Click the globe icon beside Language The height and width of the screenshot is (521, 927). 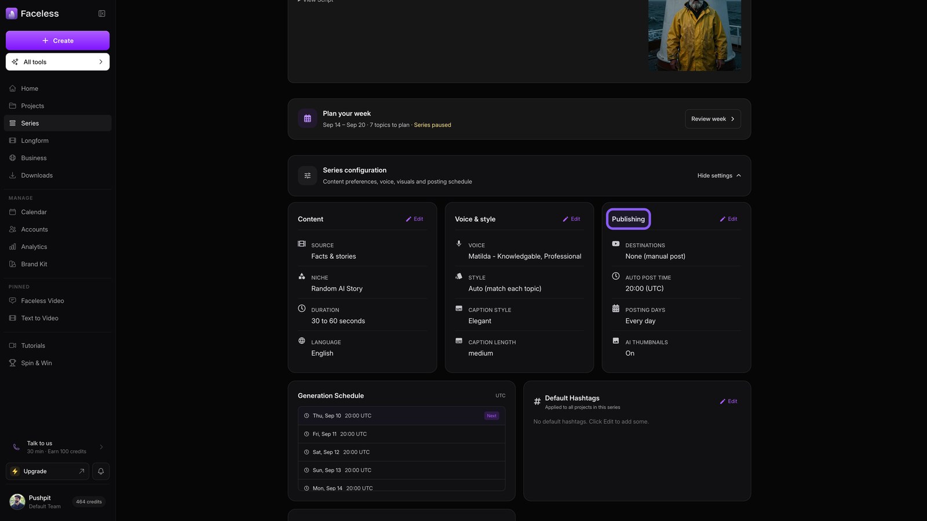pos(302,341)
